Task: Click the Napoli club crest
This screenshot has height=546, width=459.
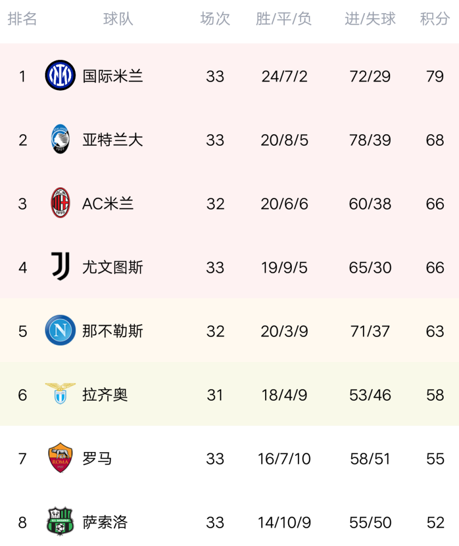Action: [x=60, y=331]
